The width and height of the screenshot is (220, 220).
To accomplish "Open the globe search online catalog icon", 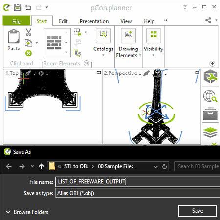I will (210, 96).
